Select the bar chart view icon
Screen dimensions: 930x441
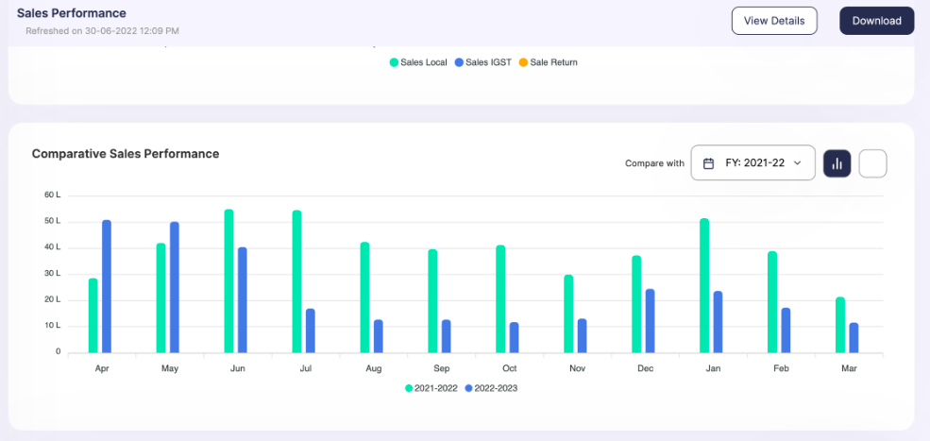click(x=837, y=163)
